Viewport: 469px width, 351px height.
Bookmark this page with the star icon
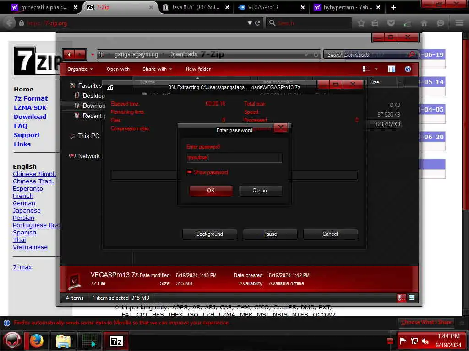point(361,23)
